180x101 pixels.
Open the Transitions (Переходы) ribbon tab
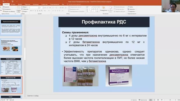28,4
